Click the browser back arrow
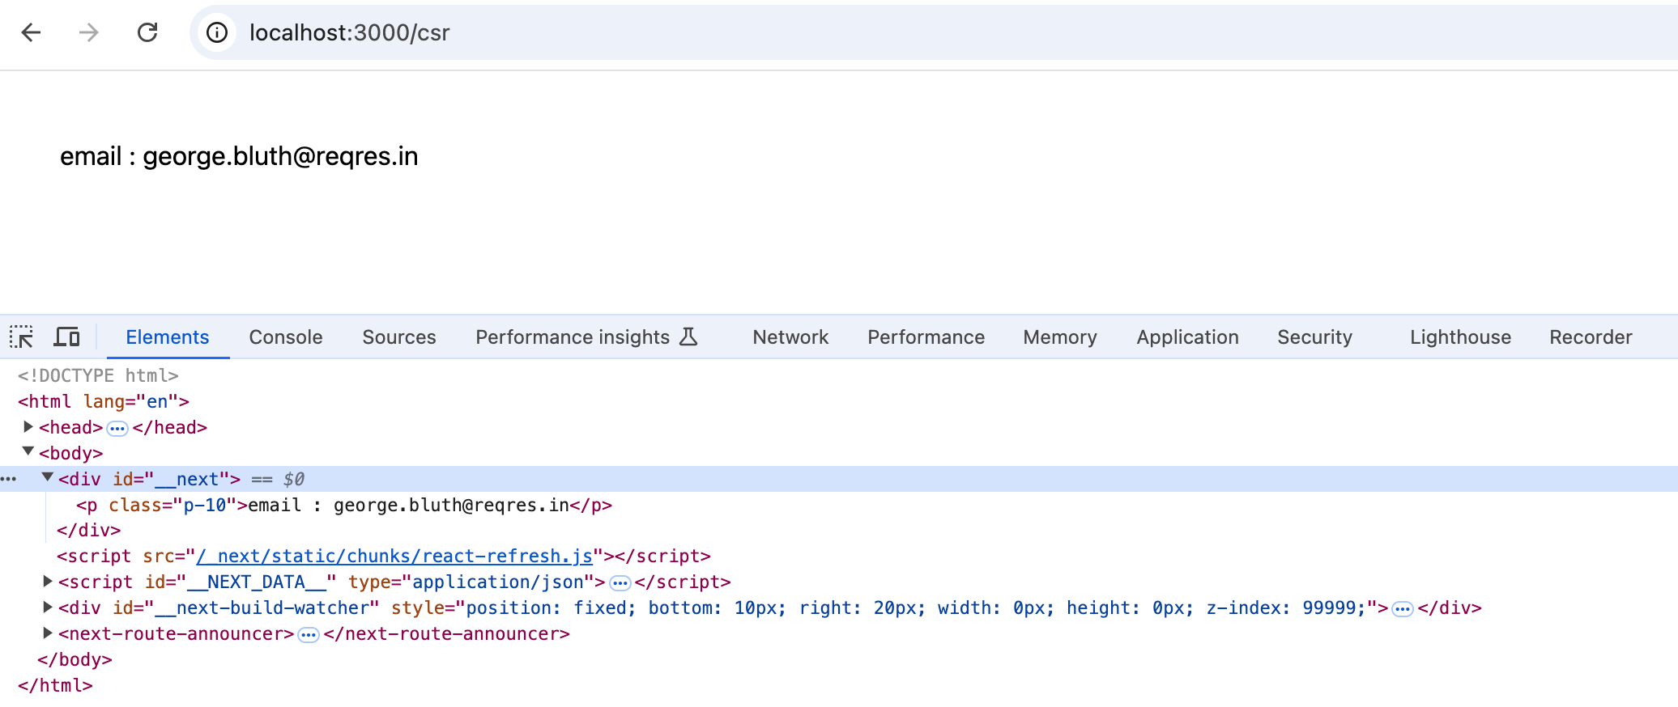The image size is (1678, 707). (x=31, y=32)
